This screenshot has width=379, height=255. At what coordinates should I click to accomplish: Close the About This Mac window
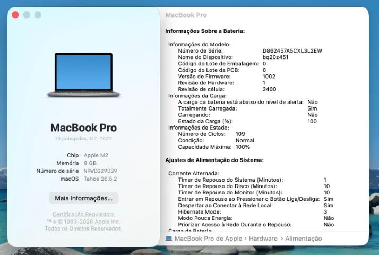pyautogui.click(x=15, y=15)
